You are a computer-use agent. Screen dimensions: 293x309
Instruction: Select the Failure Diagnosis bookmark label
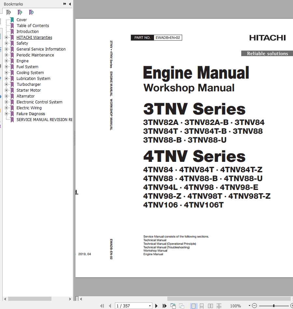coord(31,114)
